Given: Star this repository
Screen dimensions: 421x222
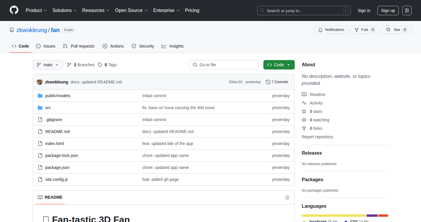Looking at the screenshot, I should click(397, 30).
